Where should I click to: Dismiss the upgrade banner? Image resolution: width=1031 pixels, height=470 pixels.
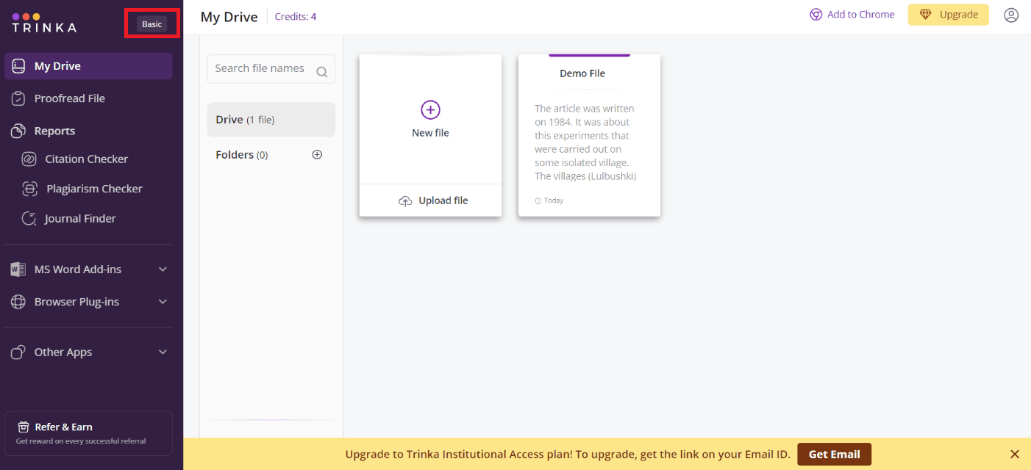[x=1015, y=454]
